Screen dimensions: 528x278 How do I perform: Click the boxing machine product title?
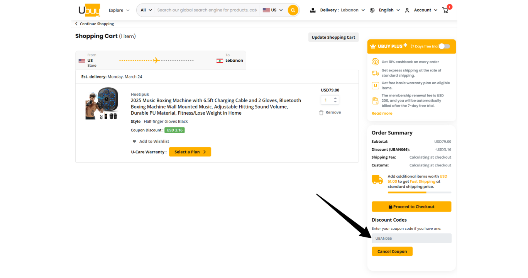point(216,107)
